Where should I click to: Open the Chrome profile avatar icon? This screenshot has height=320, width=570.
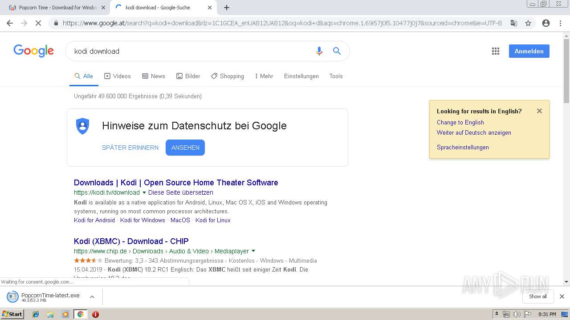point(546,23)
